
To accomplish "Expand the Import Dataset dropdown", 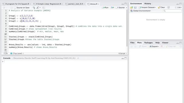I will pos(147,7).
